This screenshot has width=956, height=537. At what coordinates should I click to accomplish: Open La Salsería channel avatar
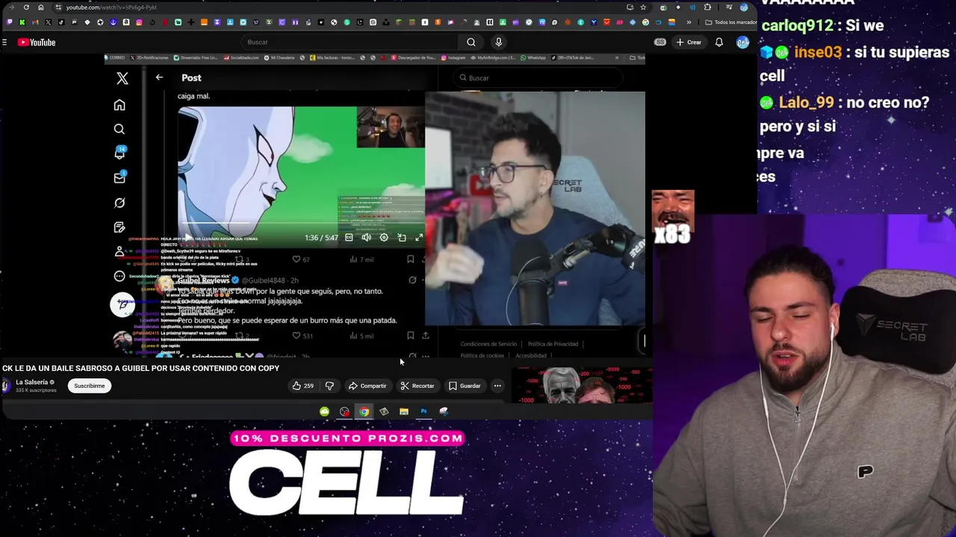point(6,386)
